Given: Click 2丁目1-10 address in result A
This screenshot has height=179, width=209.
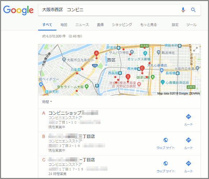Looking at the screenshot, I should 66,122.
